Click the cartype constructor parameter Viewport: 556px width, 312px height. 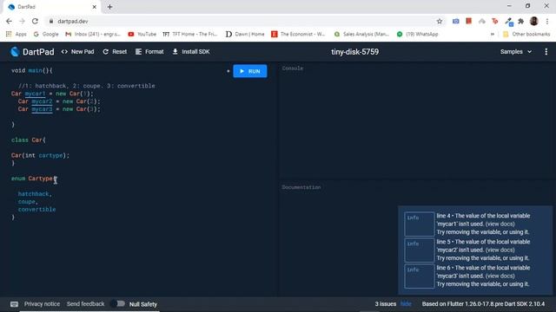click(x=50, y=156)
